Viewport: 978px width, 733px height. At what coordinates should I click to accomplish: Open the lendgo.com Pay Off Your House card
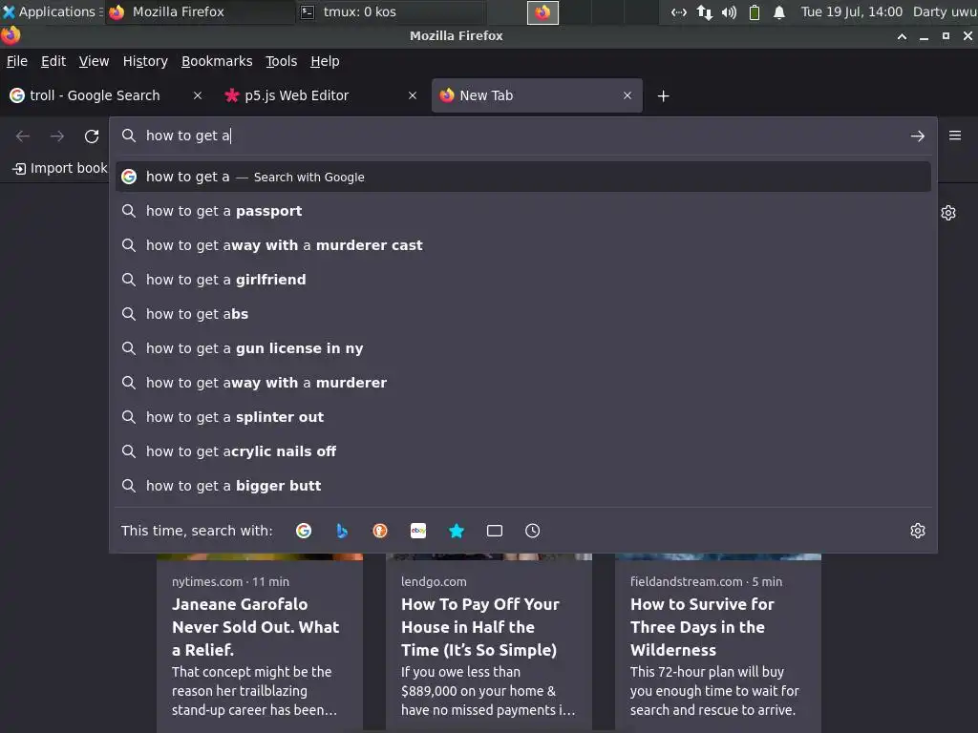(x=489, y=642)
